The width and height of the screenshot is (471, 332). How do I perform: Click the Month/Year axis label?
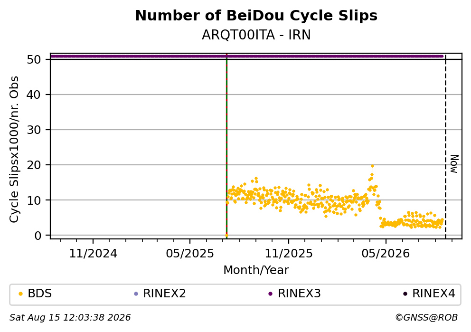[x=256, y=270]
